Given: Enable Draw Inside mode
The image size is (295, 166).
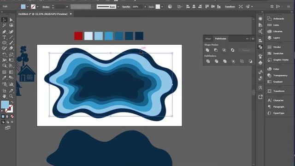Looking at the screenshot, I should (12, 122).
